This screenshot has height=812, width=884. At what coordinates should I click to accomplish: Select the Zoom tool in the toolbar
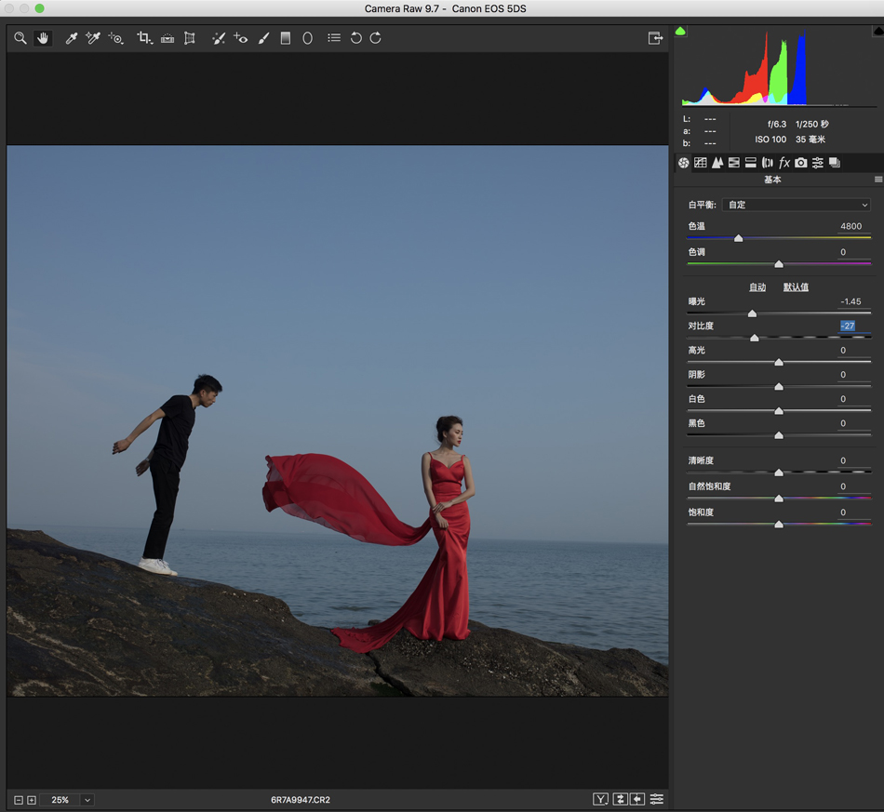click(x=20, y=38)
